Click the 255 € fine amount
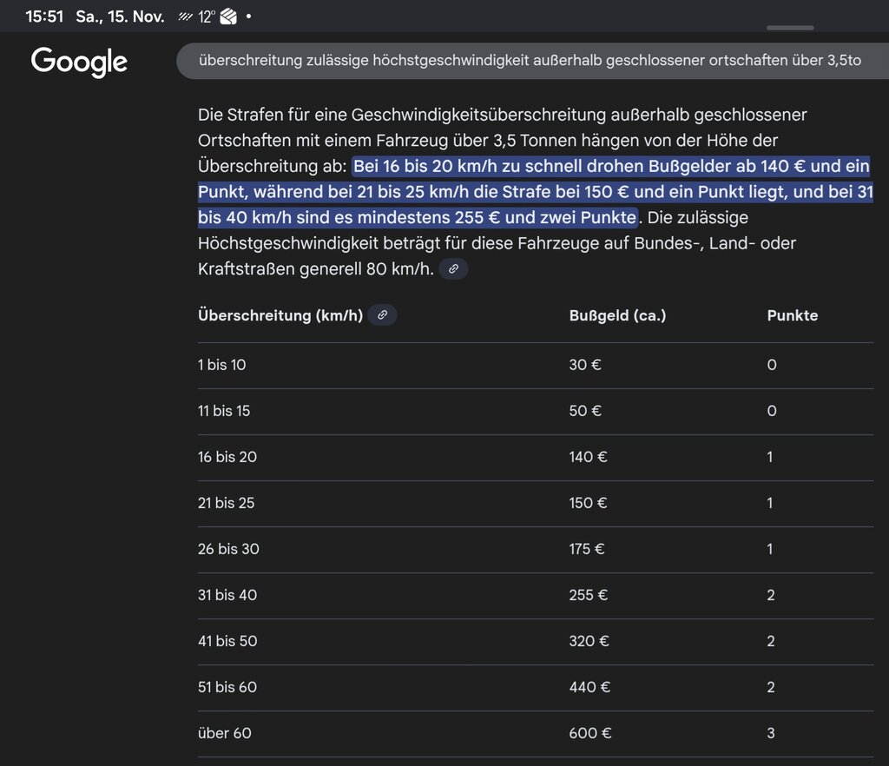The image size is (889, 766). click(x=589, y=595)
